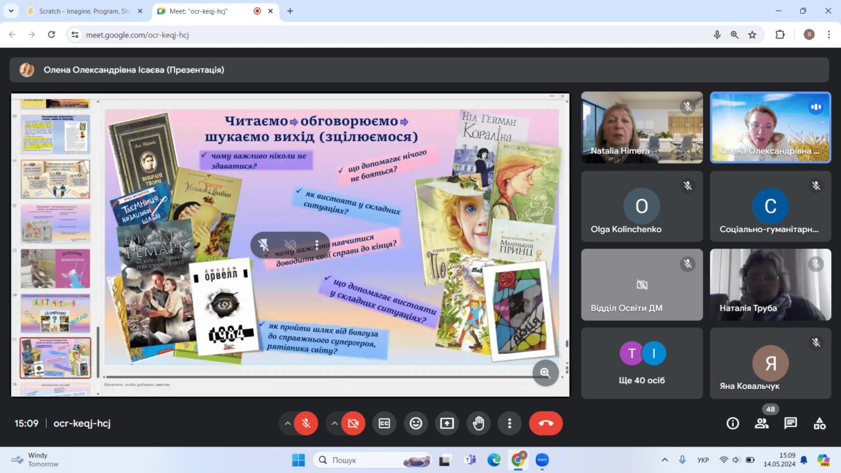
Task: Go back in browser history
Action: tap(12, 35)
